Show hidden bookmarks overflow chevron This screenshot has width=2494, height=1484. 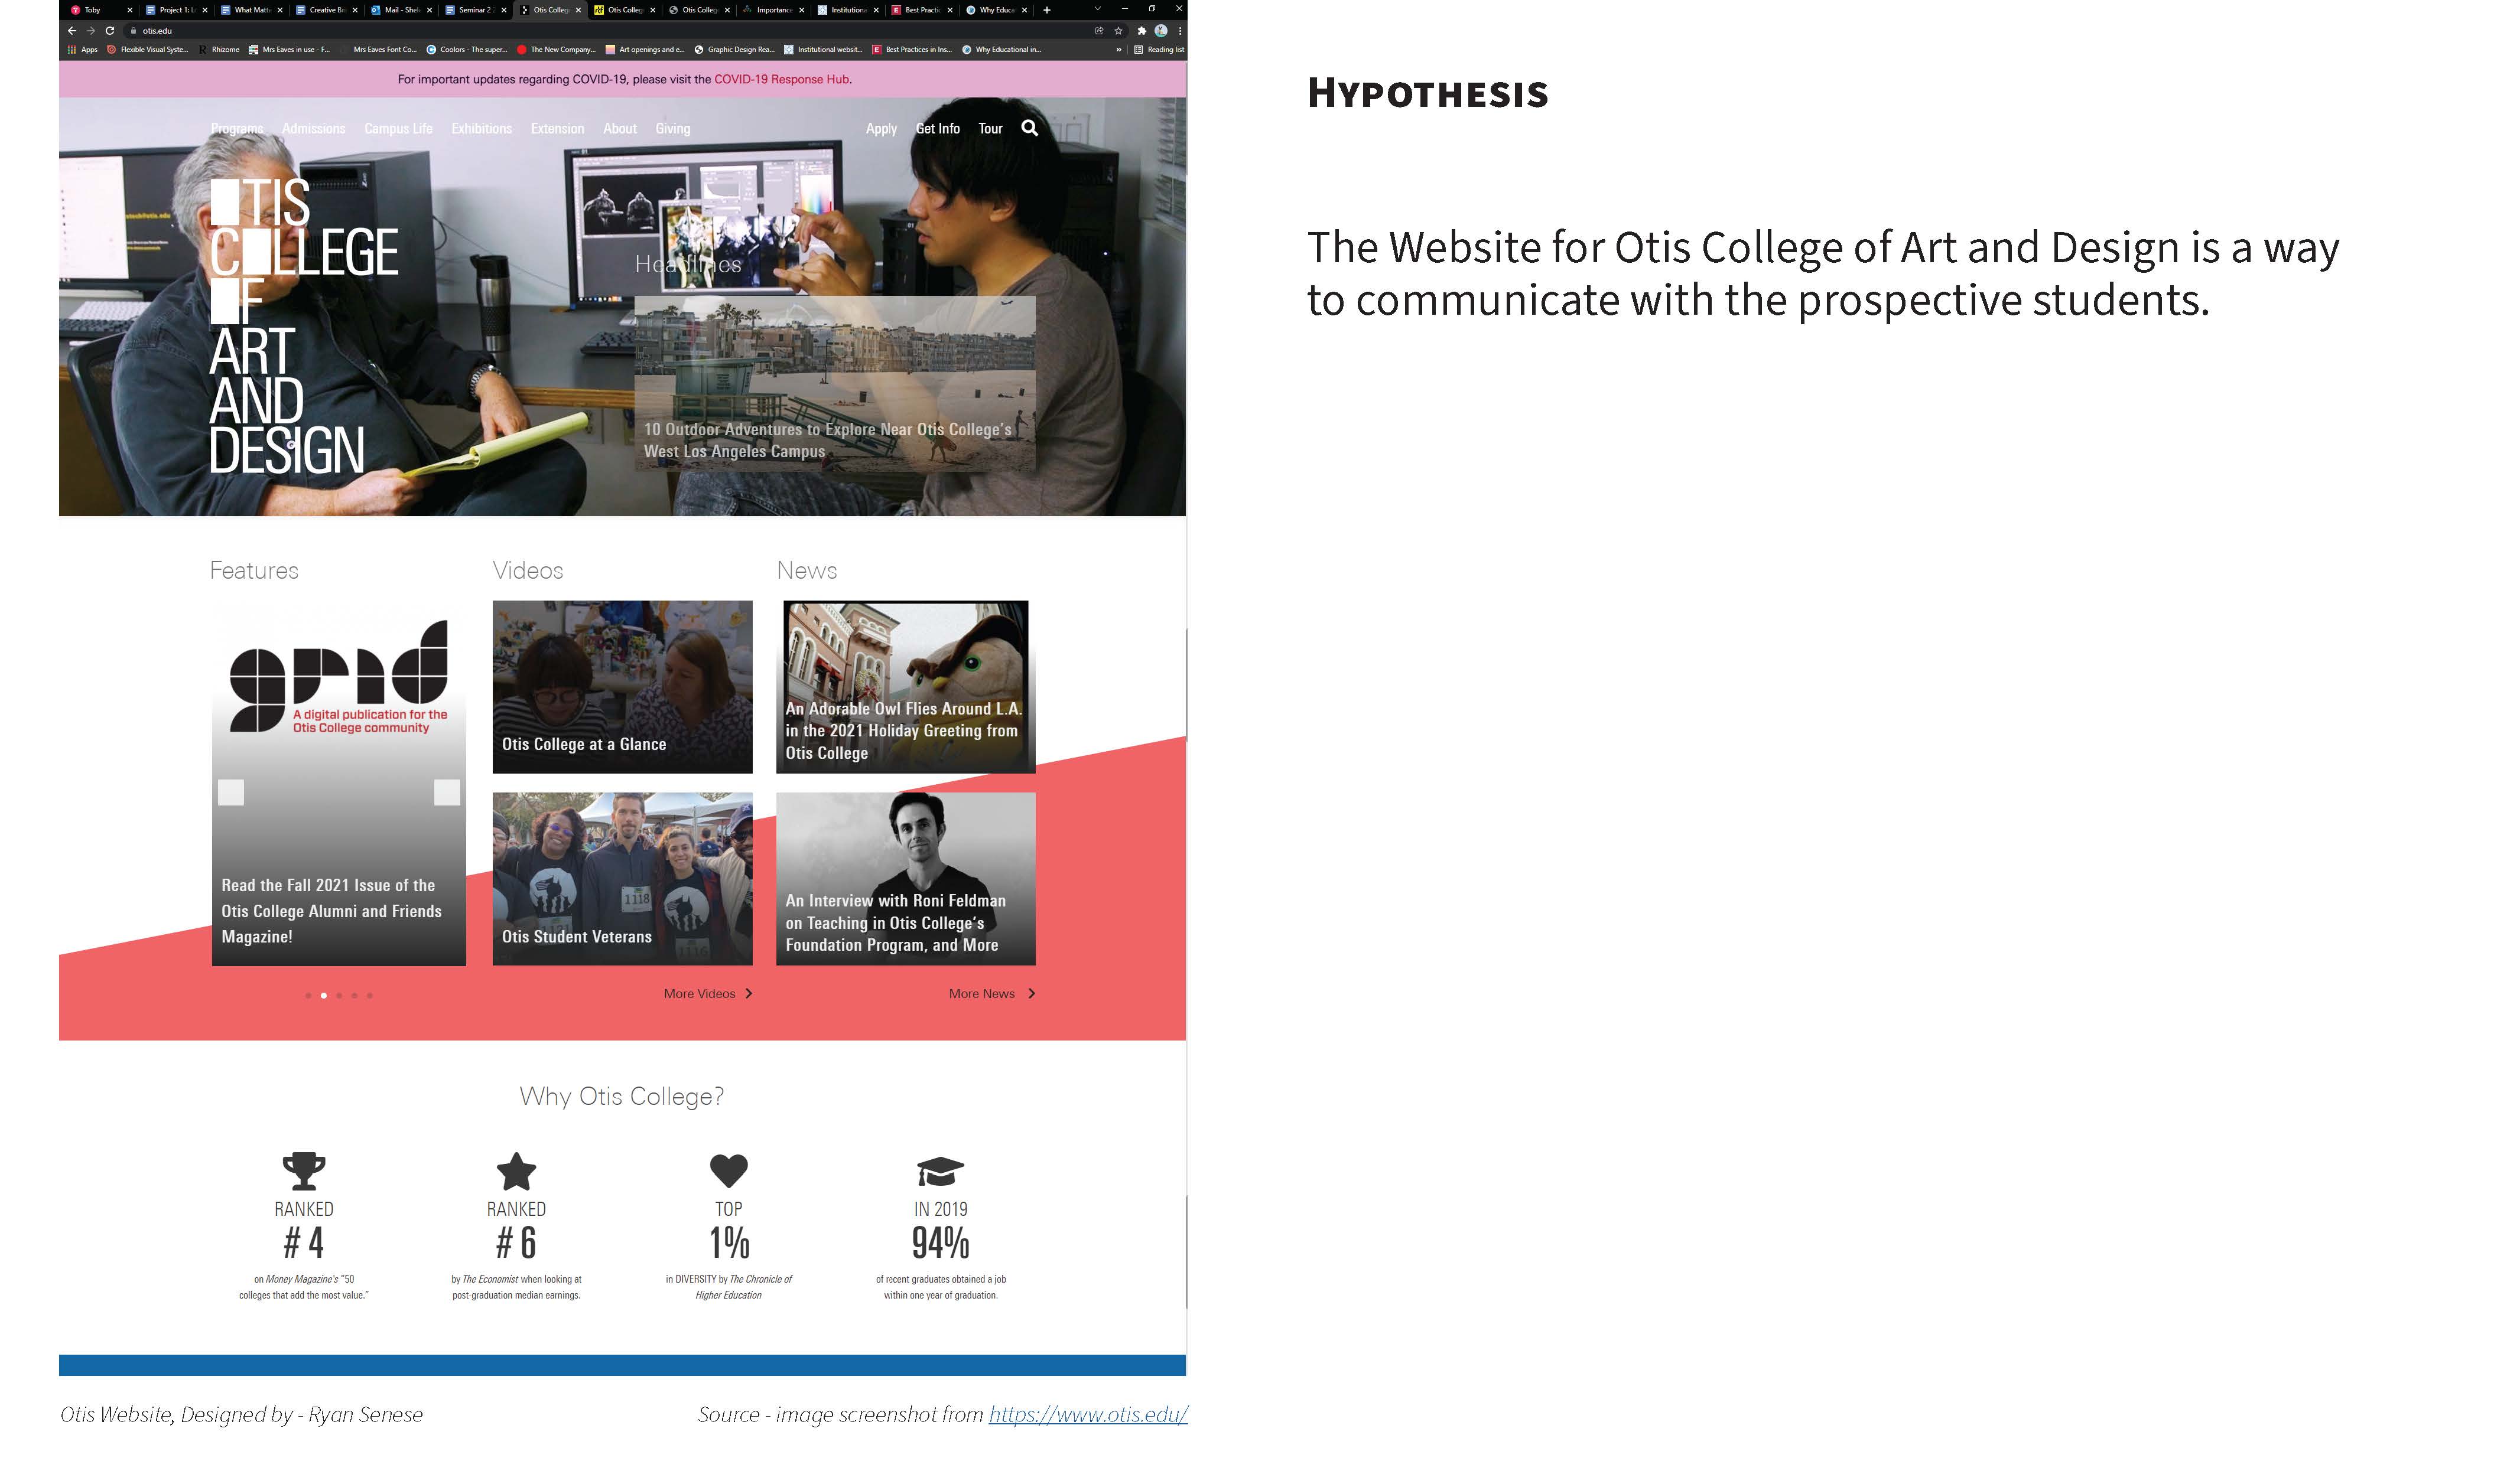click(x=1118, y=49)
